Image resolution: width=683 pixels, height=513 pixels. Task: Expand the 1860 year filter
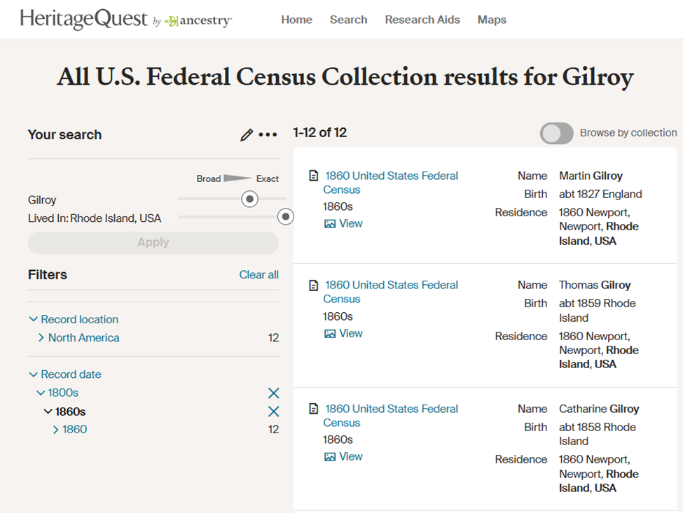[56, 430]
